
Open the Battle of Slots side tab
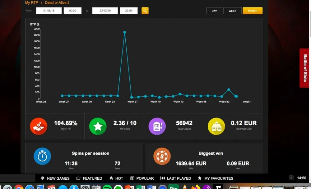[x=305, y=68]
